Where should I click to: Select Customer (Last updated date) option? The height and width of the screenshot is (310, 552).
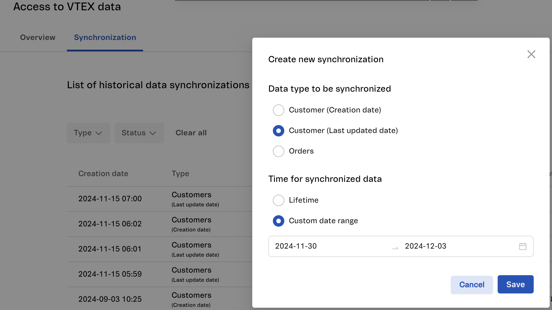pos(278,131)
